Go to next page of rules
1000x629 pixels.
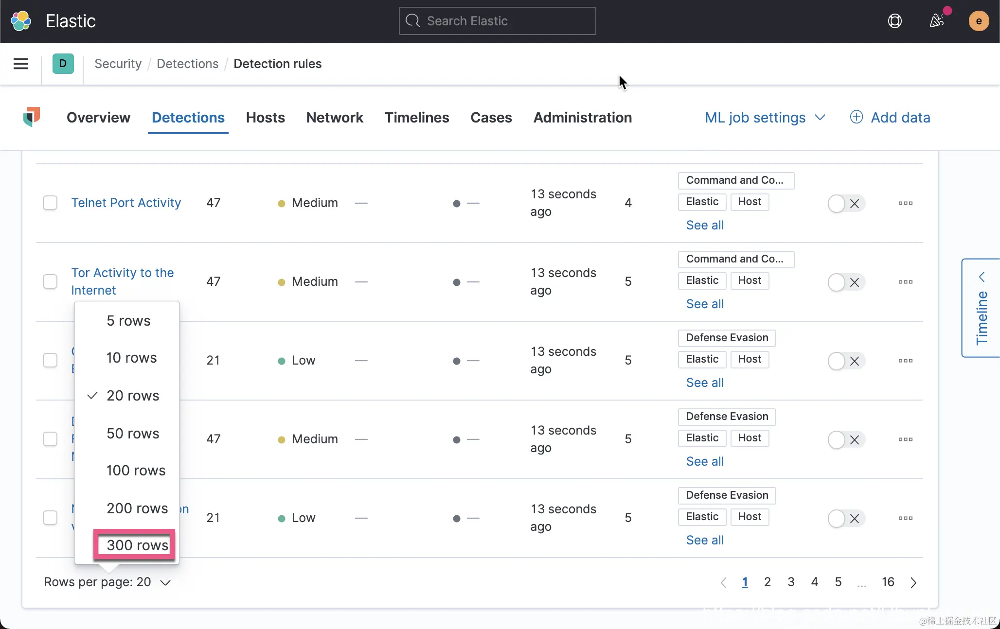click(913, 582)
